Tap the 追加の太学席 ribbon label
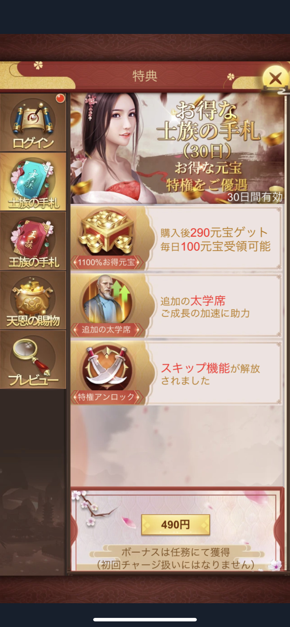Screen dimensions: 290x627 coord(106,330)
